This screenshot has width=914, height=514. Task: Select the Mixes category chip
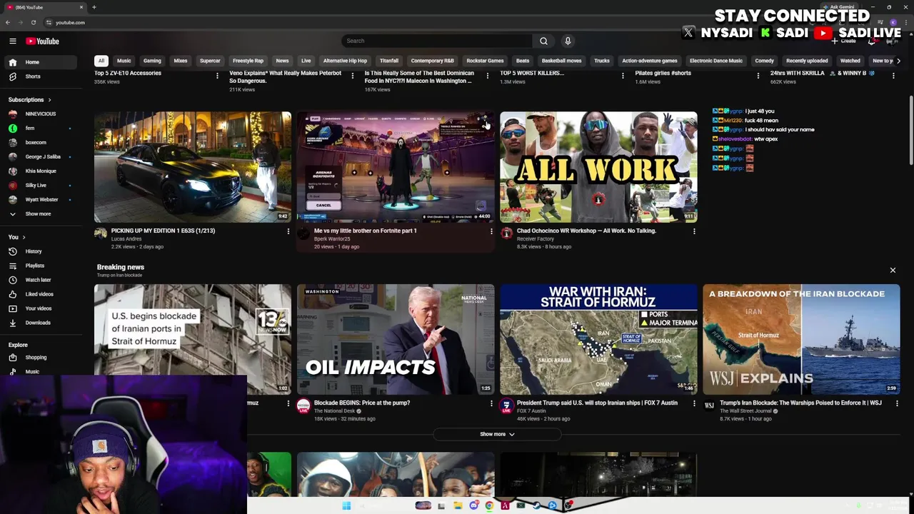tap(181, 61)
